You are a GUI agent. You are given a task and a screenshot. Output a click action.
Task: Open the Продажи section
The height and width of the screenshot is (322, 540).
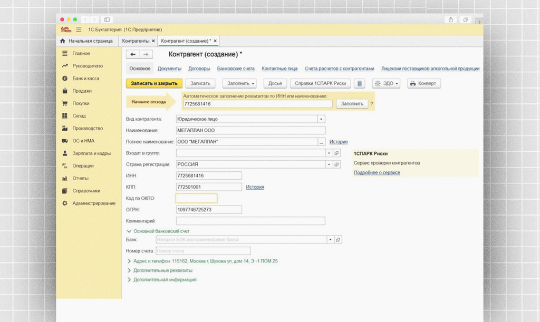tap(82, 91)
